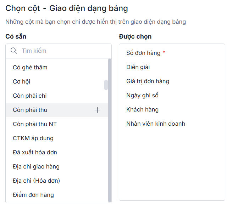Click 'Khách hàng' in selected list
The width and height of the screenshot is (232, 211).
142,109
